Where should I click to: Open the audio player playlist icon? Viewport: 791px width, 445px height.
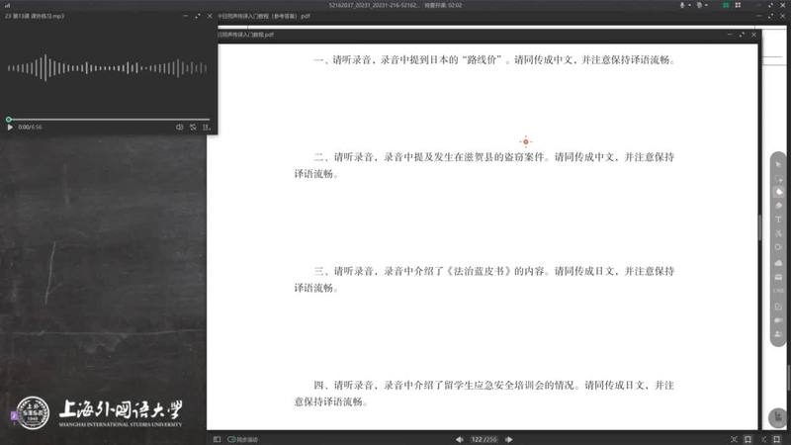tap(206, 128)
